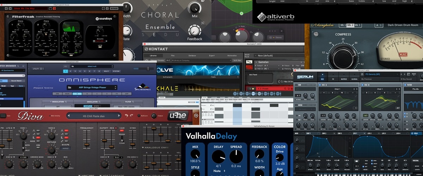Select MJUC Mk 2 model button
The image size is (423, 176).
point(350,25)
